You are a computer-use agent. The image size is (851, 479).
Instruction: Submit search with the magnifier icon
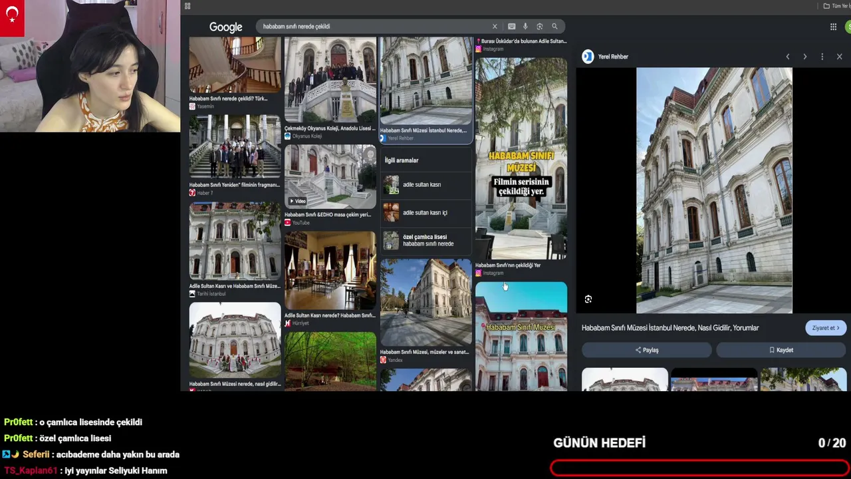pyautogui.click(x=554, y=27)
